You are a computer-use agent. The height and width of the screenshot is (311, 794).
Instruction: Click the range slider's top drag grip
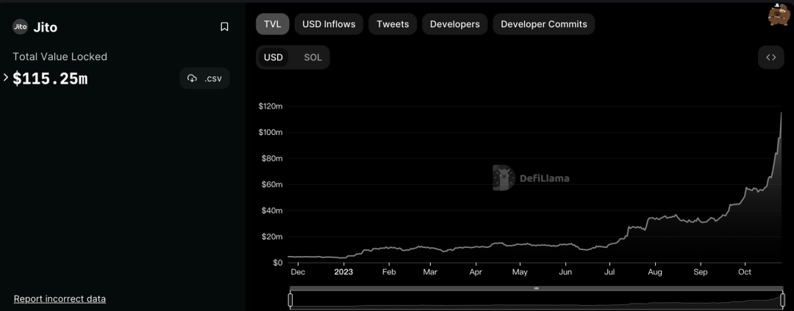pyautogui.click(x=536, y=288)
